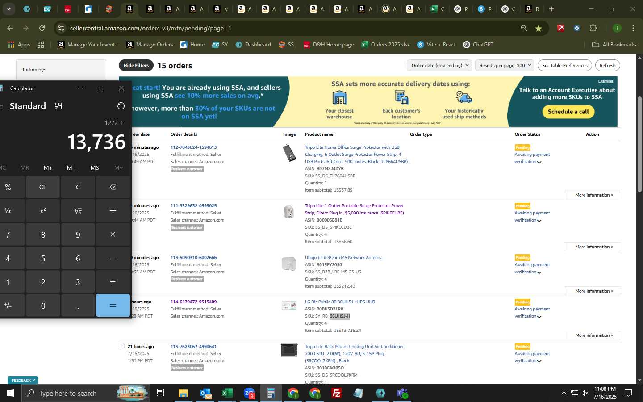Dismiss the SSA banner
The image size is (643, 402).
[x=605, y=81]
